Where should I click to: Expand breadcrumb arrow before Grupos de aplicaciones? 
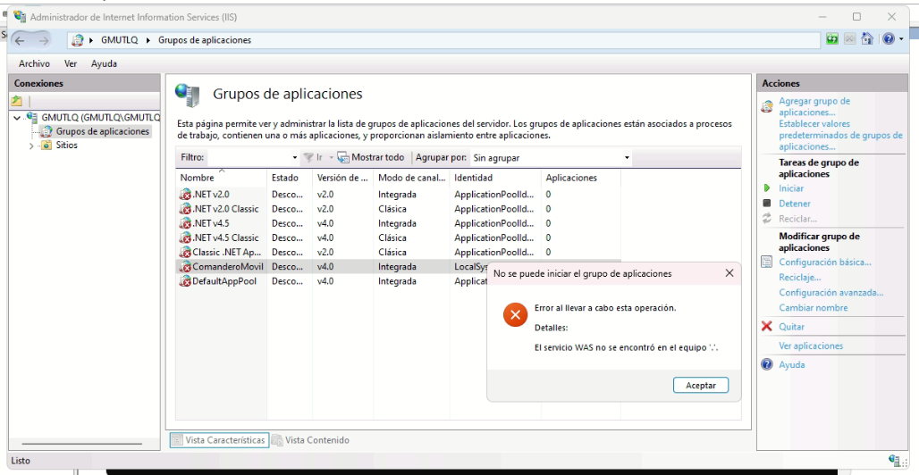148,40
